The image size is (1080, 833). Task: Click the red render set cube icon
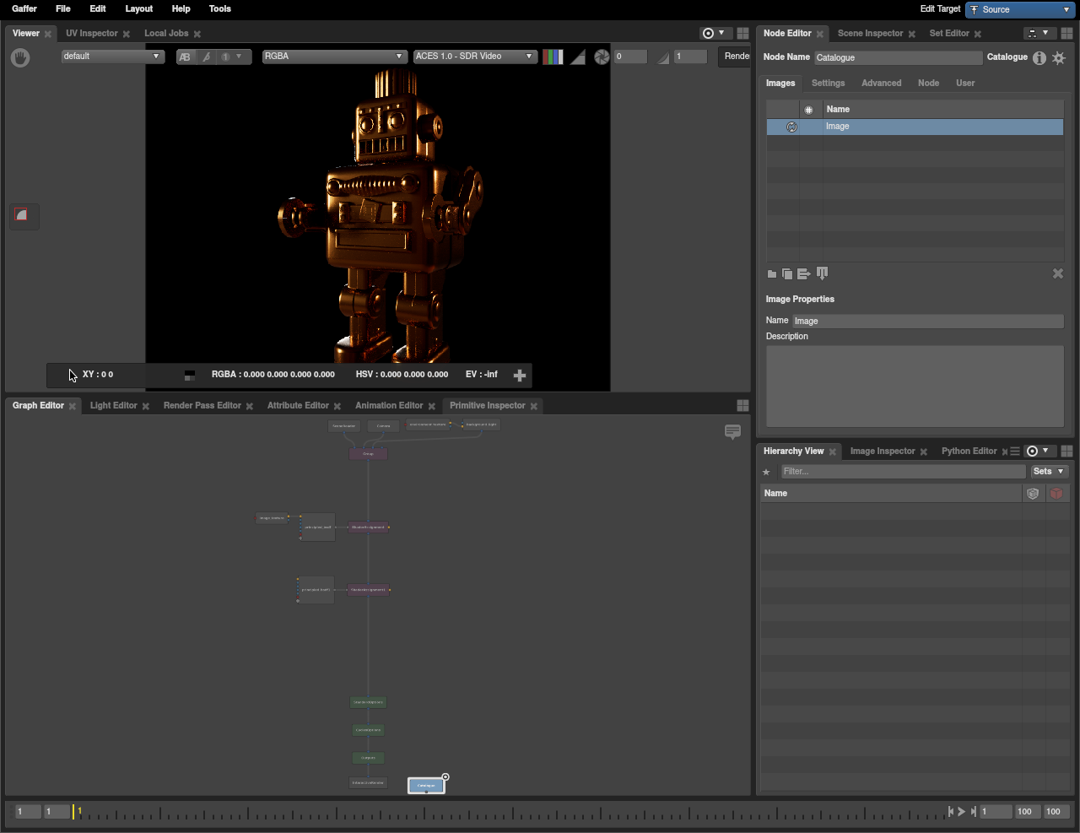click(x=1056, y=494)
